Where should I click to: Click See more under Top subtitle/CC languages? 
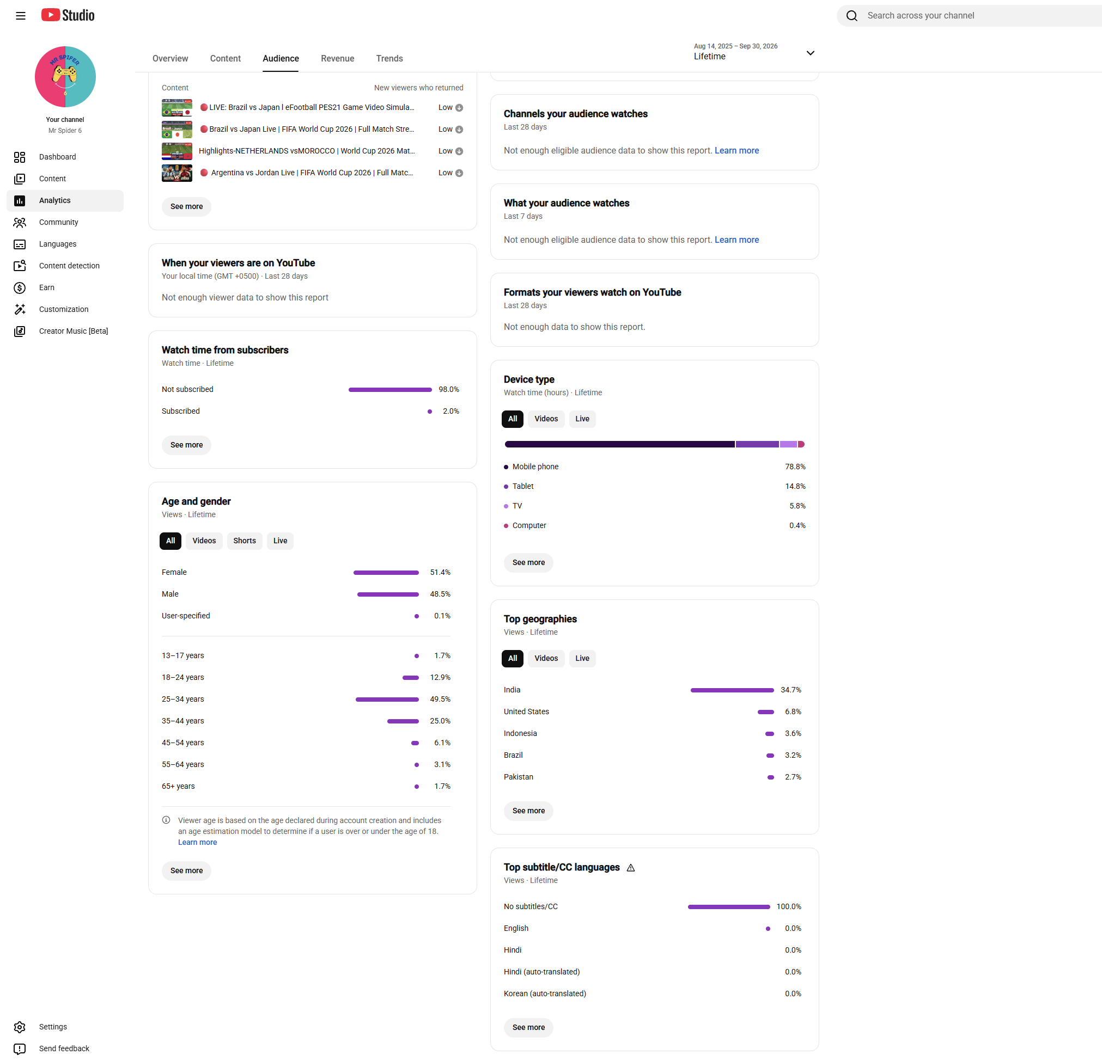point(528,1027)
